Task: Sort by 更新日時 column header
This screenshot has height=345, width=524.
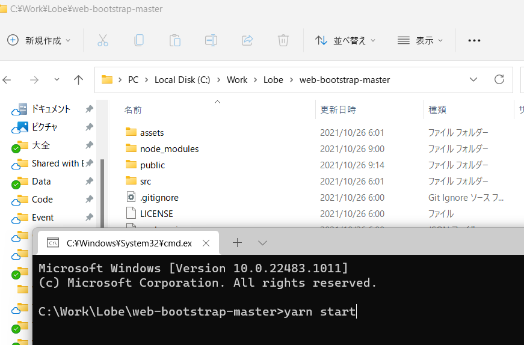Action: tap(338, 109)
